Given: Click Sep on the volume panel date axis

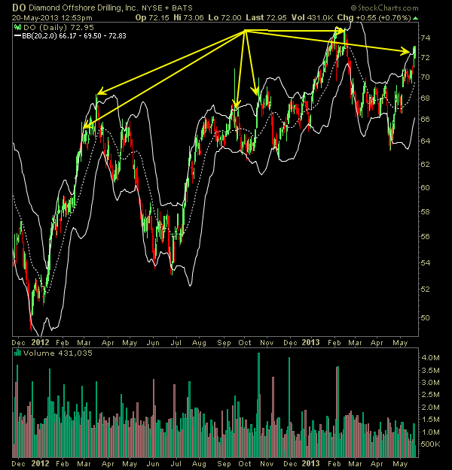Looking at the screenshot, I should pos(224,464).
